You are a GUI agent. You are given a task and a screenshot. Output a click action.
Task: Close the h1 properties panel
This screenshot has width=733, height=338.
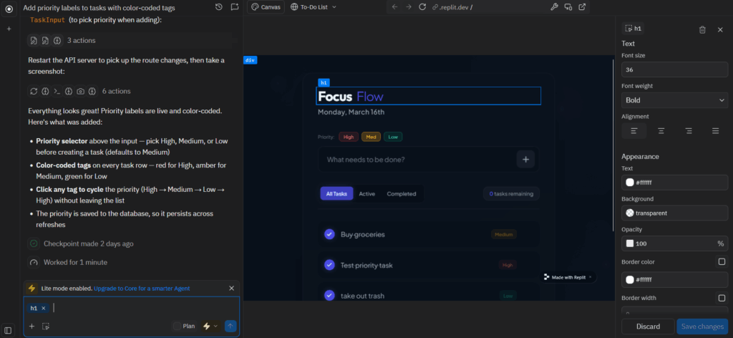[x=720, y=29]
